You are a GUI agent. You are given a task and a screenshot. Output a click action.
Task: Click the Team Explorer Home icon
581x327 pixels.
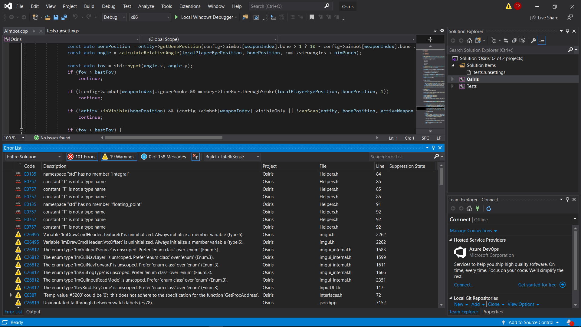[x=469, y=208]
